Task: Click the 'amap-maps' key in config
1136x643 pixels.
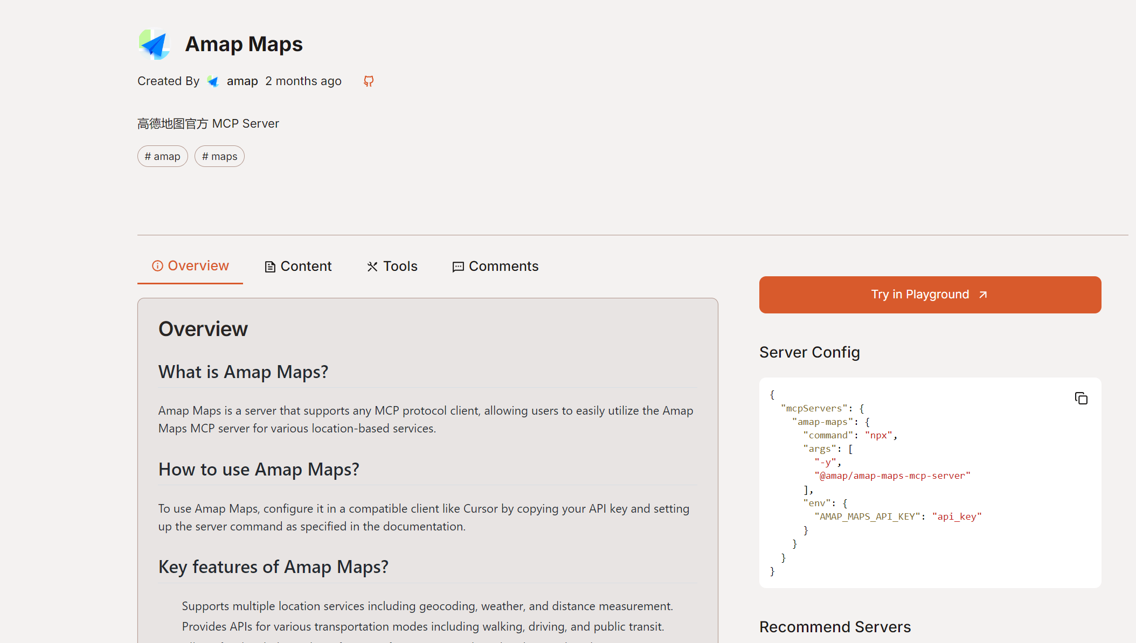Action: 822,422
